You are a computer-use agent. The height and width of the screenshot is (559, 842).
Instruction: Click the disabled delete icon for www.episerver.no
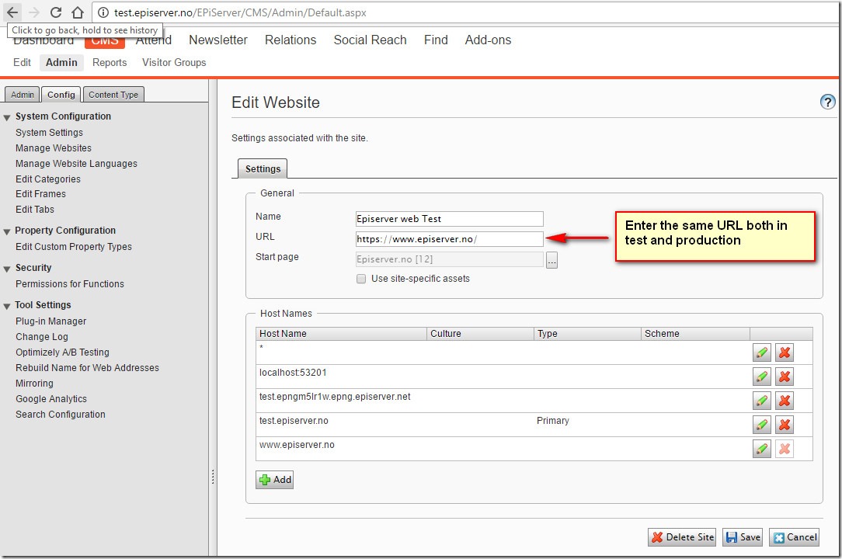(784, 449)
